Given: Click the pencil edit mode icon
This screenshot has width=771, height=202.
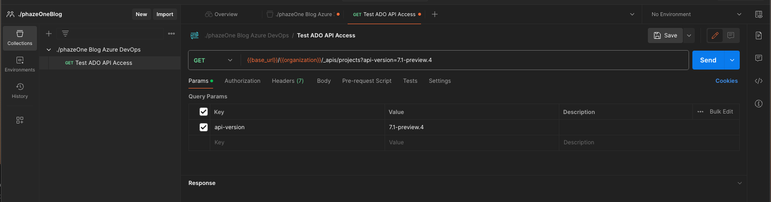Looking at the screenshot, I should 715,35.
